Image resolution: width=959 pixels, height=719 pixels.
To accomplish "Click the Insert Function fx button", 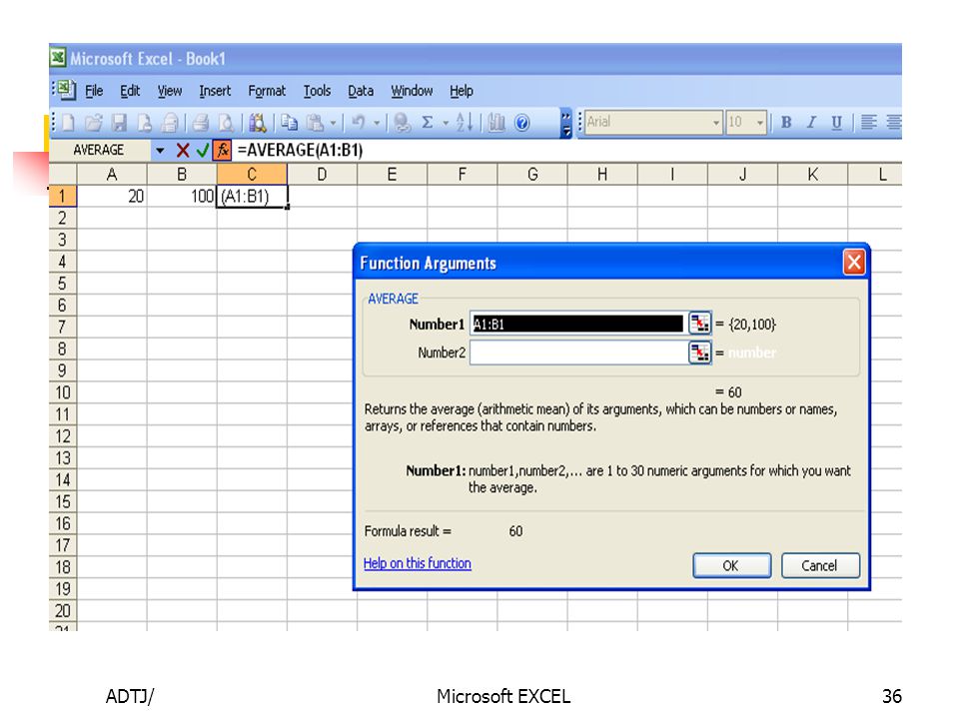I will click(x=222, y=151).
